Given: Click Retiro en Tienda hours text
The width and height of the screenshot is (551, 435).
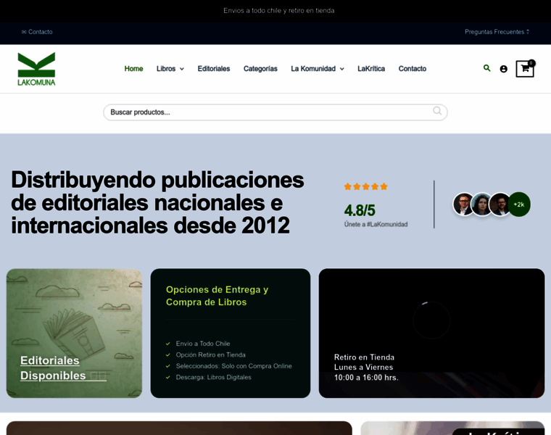Looking at the screenshot, I should 366,368.
